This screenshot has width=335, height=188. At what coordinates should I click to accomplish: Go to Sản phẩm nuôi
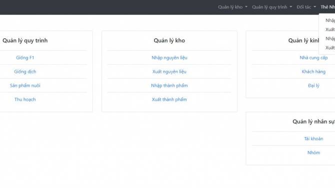[25, 85]
